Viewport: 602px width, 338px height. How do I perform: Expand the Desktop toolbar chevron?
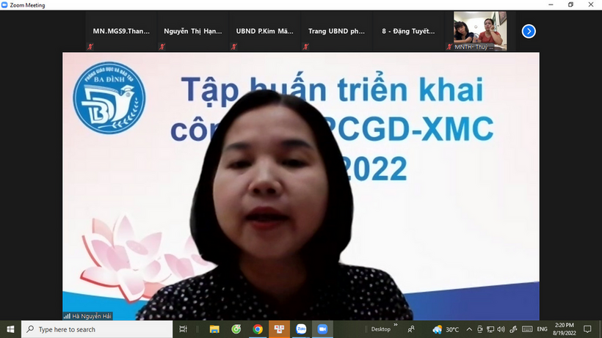click(x=395, y=325)
